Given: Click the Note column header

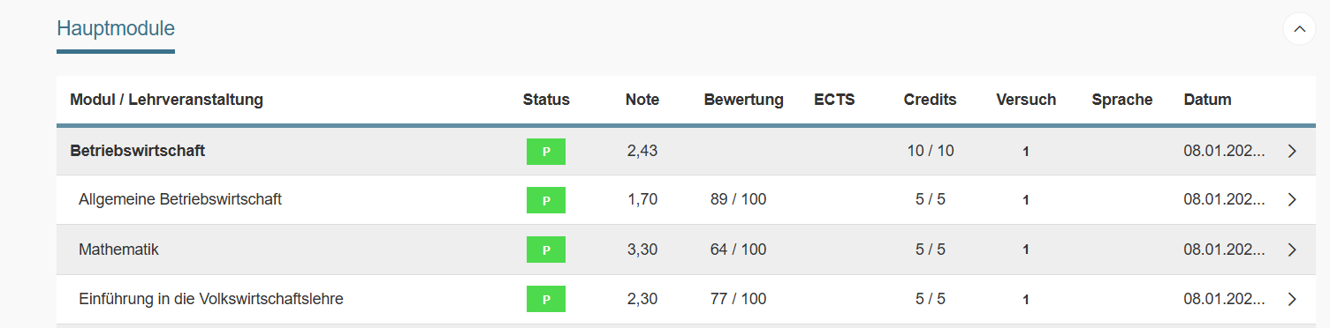Looking at the screenshot, I should 642,100.
